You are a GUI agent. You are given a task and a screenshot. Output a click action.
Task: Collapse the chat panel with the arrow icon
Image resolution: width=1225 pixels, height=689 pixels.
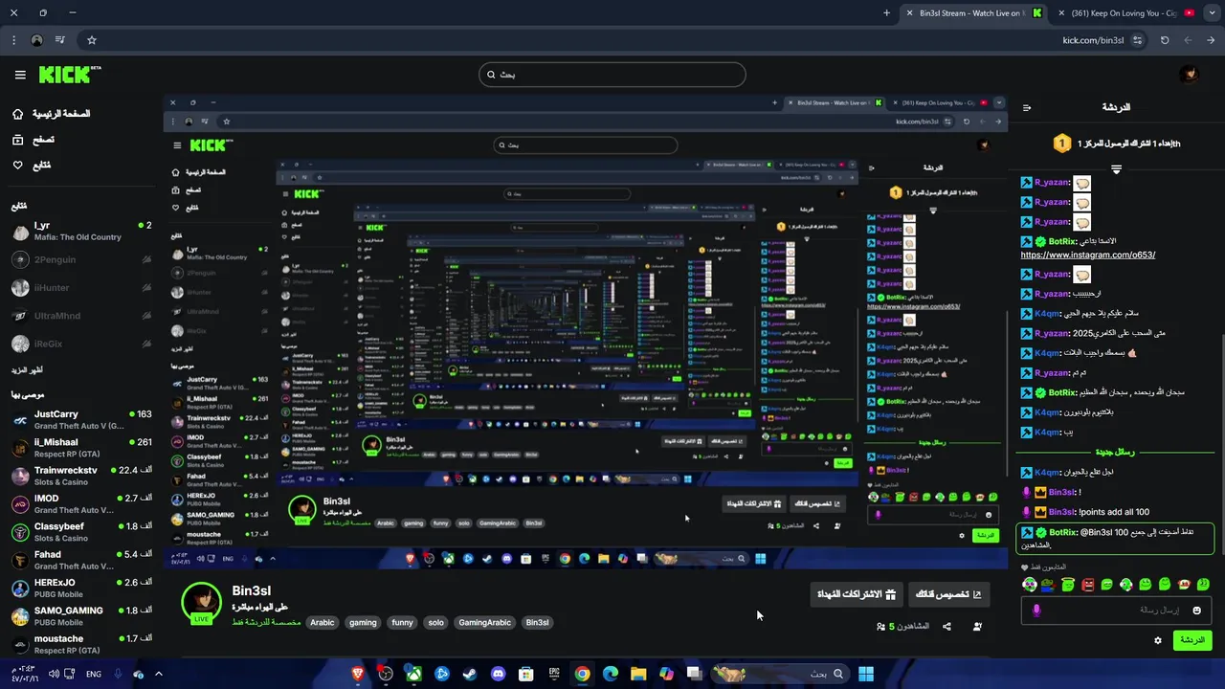[x=1027, y=107]
